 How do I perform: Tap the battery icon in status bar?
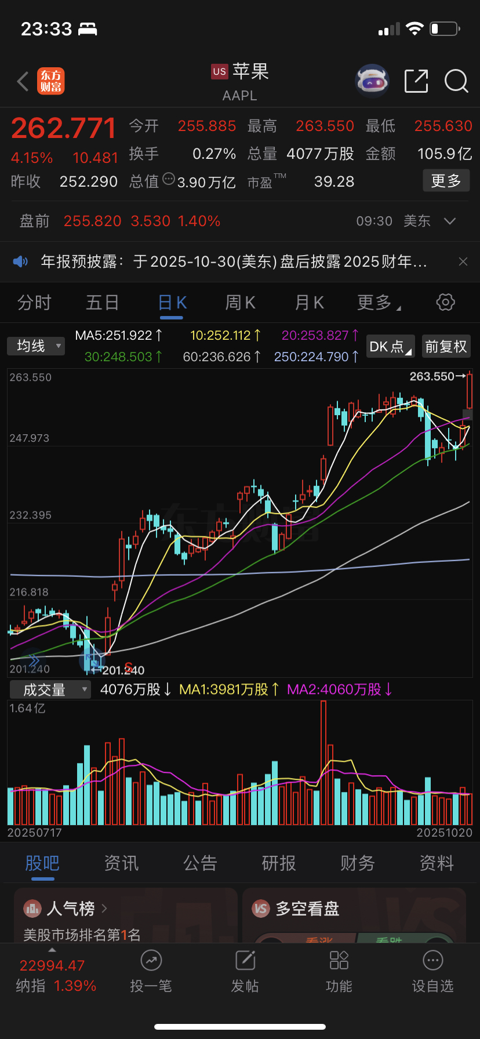point(445,28)
